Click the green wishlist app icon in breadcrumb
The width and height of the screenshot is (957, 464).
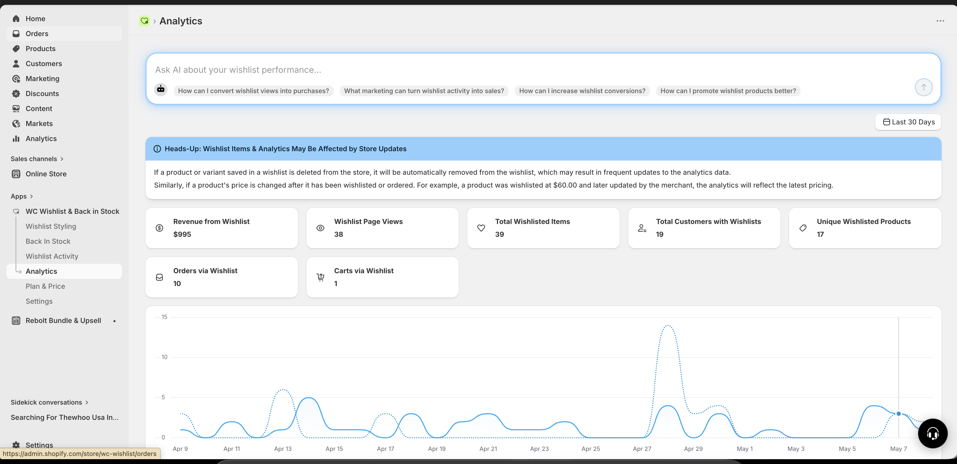(144, 21)
